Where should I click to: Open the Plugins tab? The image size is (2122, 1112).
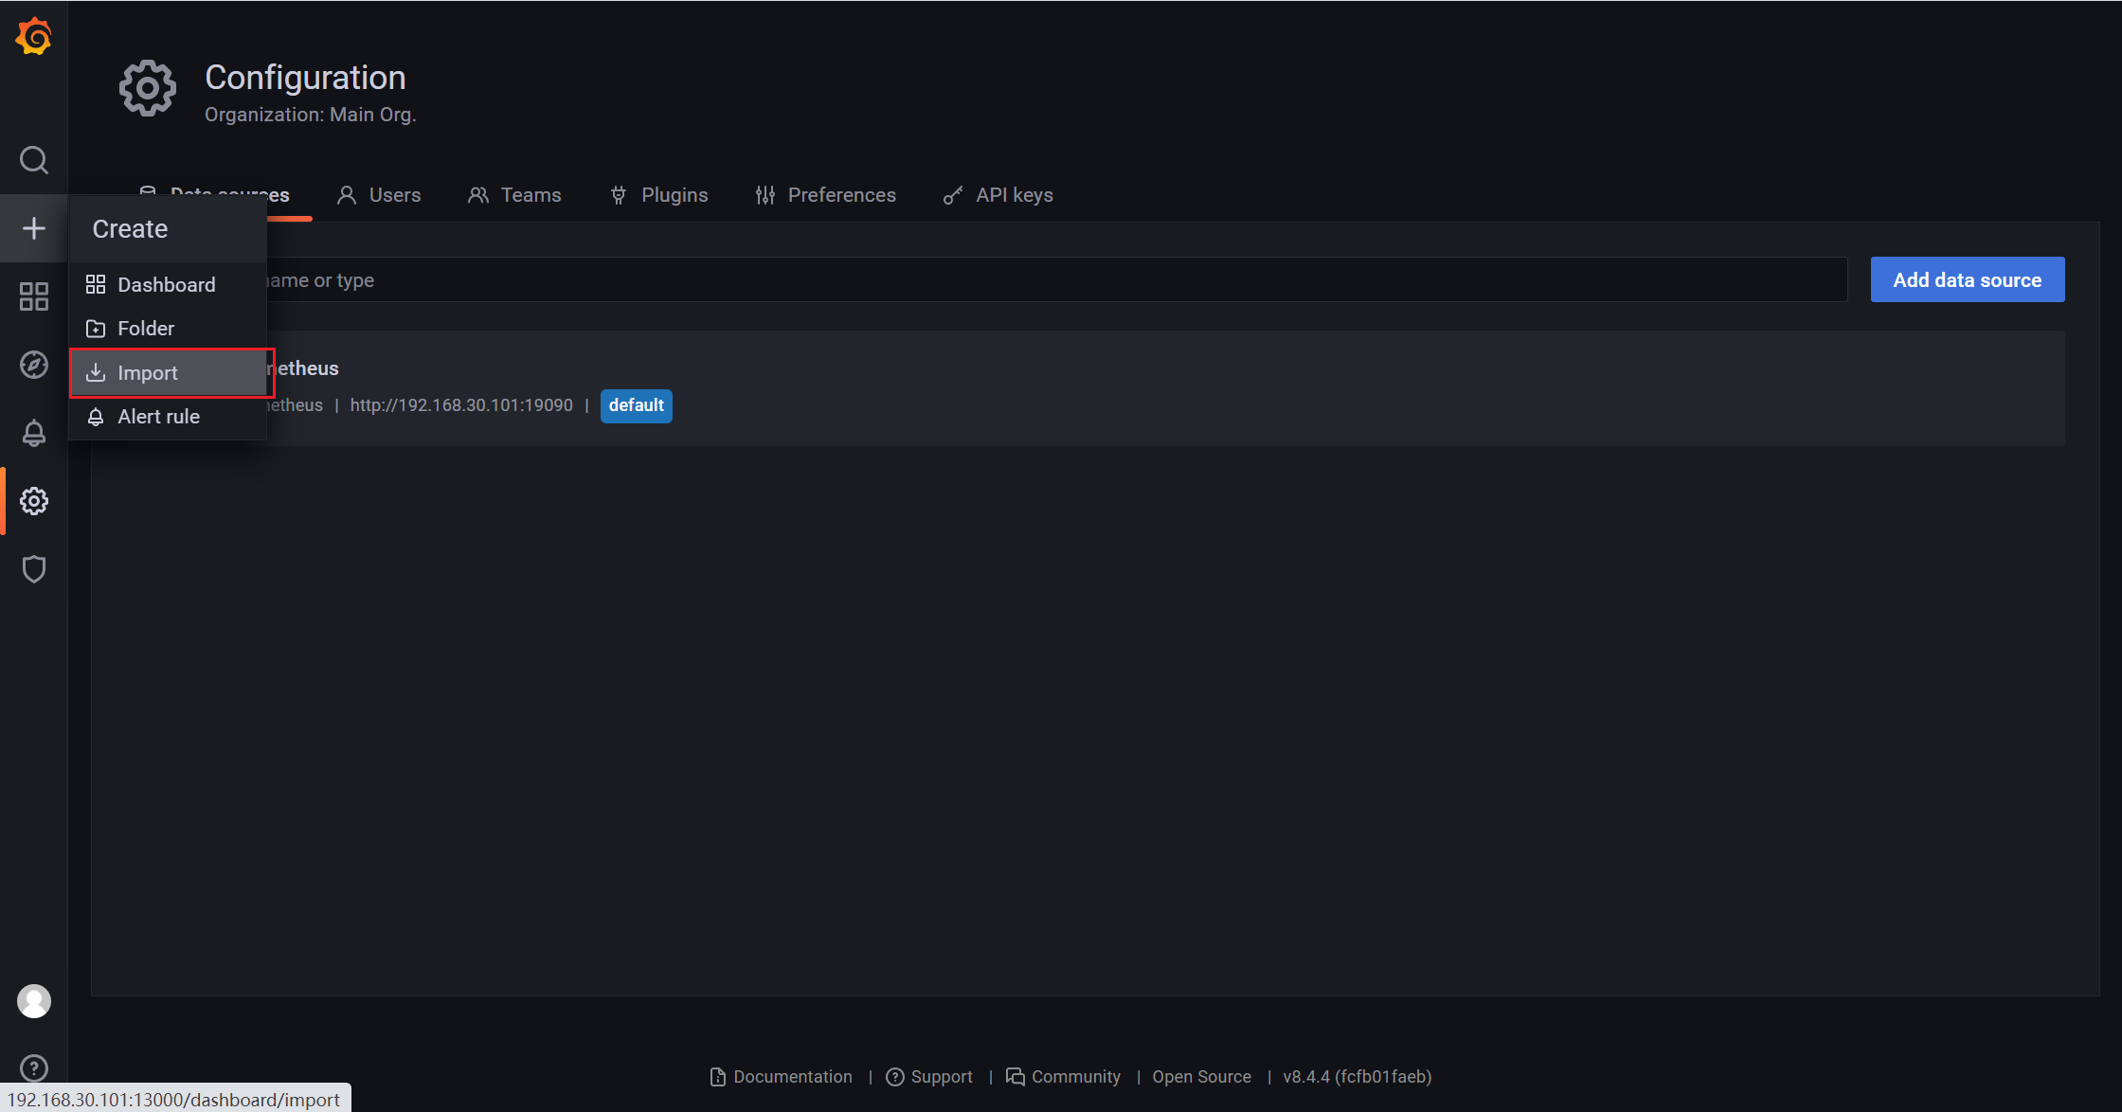(x=658, y=195)
